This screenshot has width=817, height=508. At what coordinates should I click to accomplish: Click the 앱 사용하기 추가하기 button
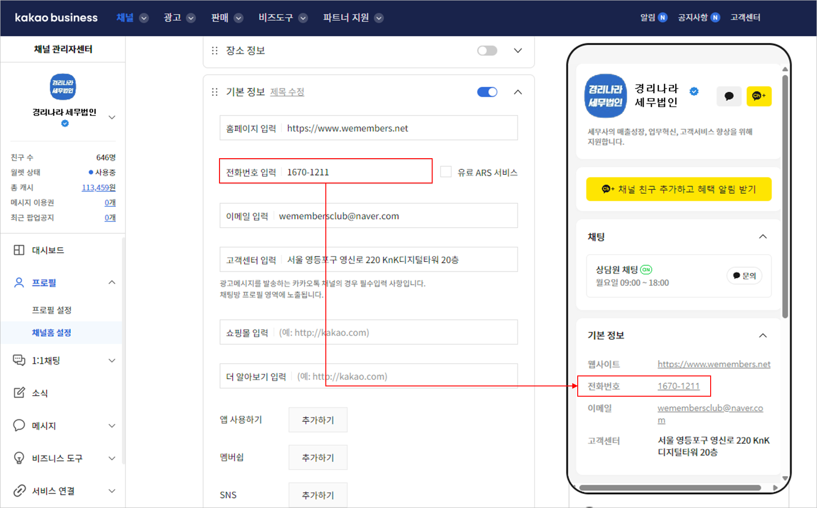coord(318,420)
